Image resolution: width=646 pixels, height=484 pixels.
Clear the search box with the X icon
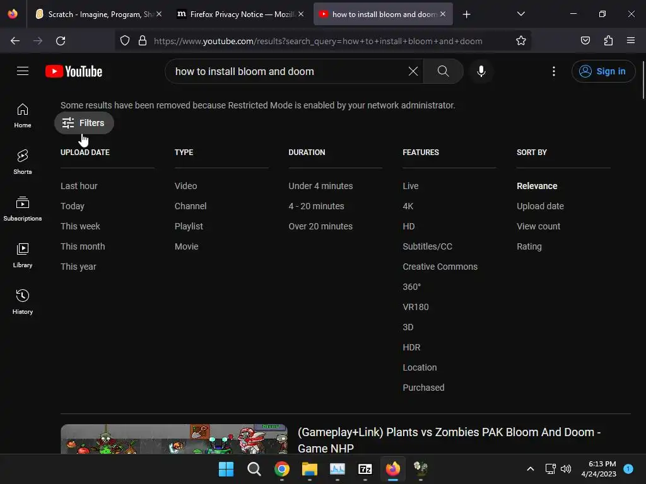coord(413,71)
